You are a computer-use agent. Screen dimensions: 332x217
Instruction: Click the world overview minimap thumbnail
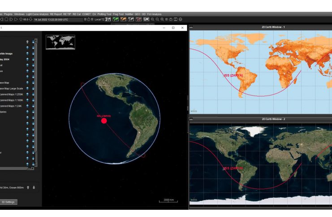(60, 42)
